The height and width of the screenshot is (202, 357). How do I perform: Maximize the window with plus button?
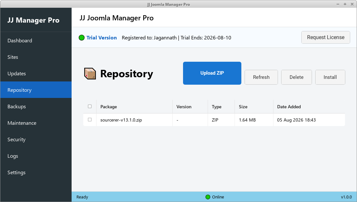(345, 4)
